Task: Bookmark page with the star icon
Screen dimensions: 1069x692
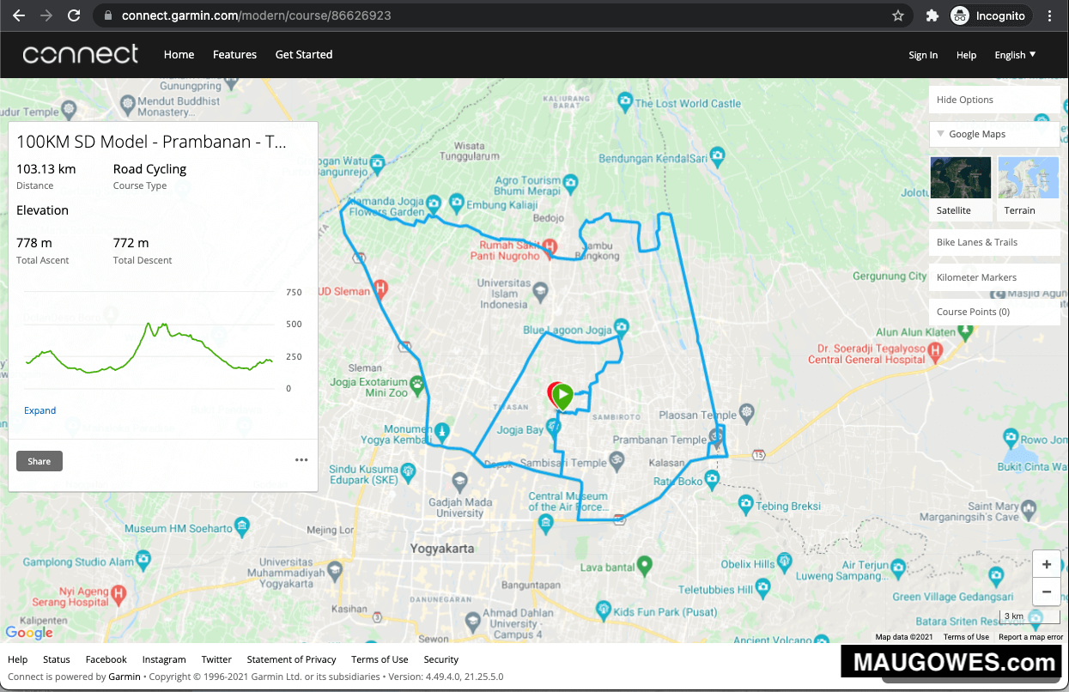Action: [898, 15]
